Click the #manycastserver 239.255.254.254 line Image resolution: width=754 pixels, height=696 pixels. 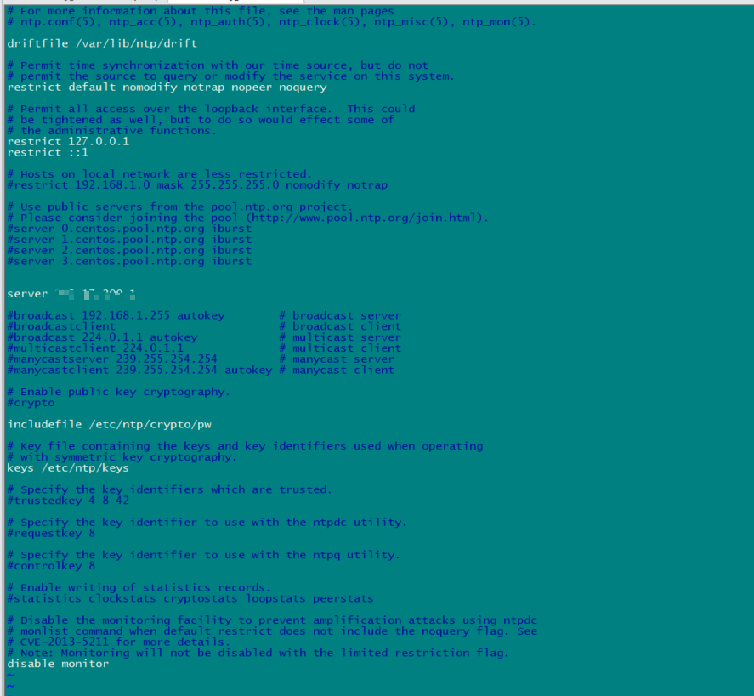112,359
